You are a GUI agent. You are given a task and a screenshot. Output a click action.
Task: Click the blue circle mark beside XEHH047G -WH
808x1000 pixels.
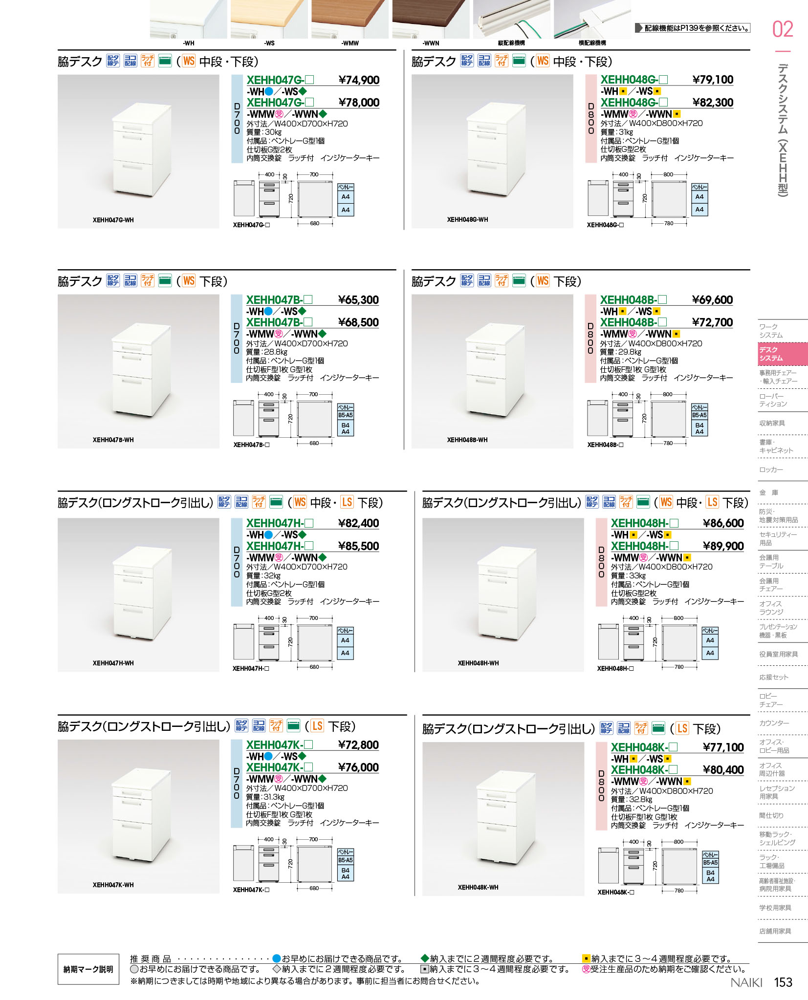tap(268, 91)
